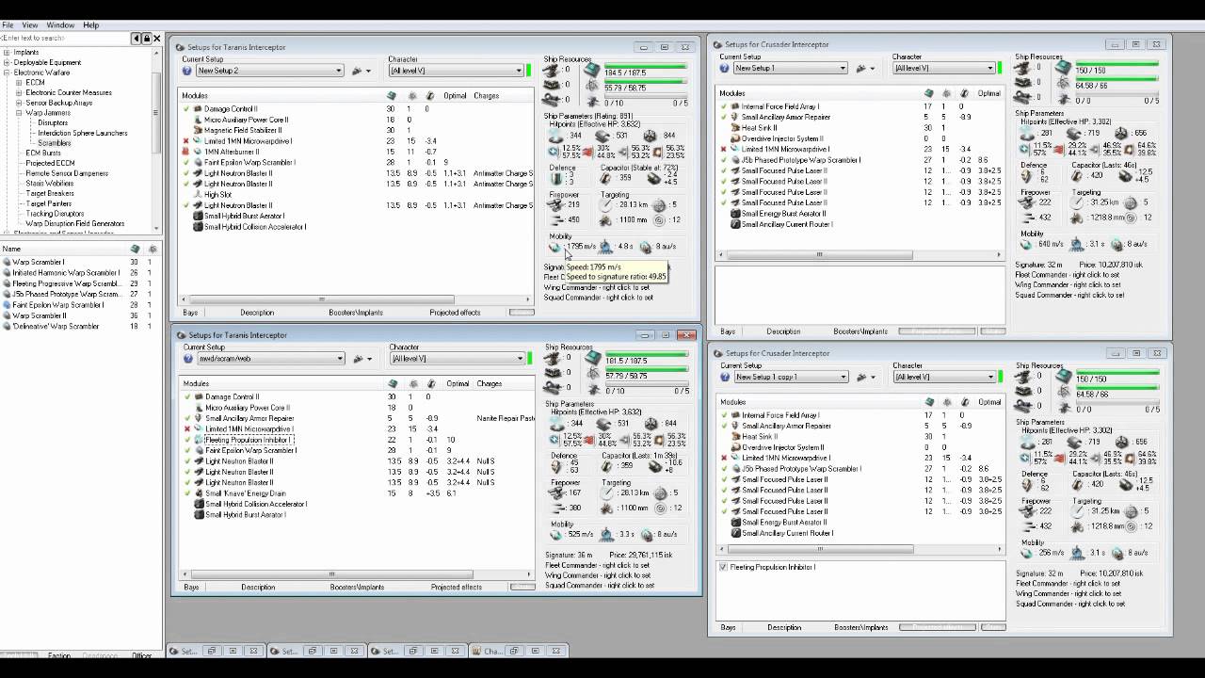The height and width of the screenshot is (678, 1205).
Task: Click the 1MN Afterburner II module icon
Action: pos(198,152)
